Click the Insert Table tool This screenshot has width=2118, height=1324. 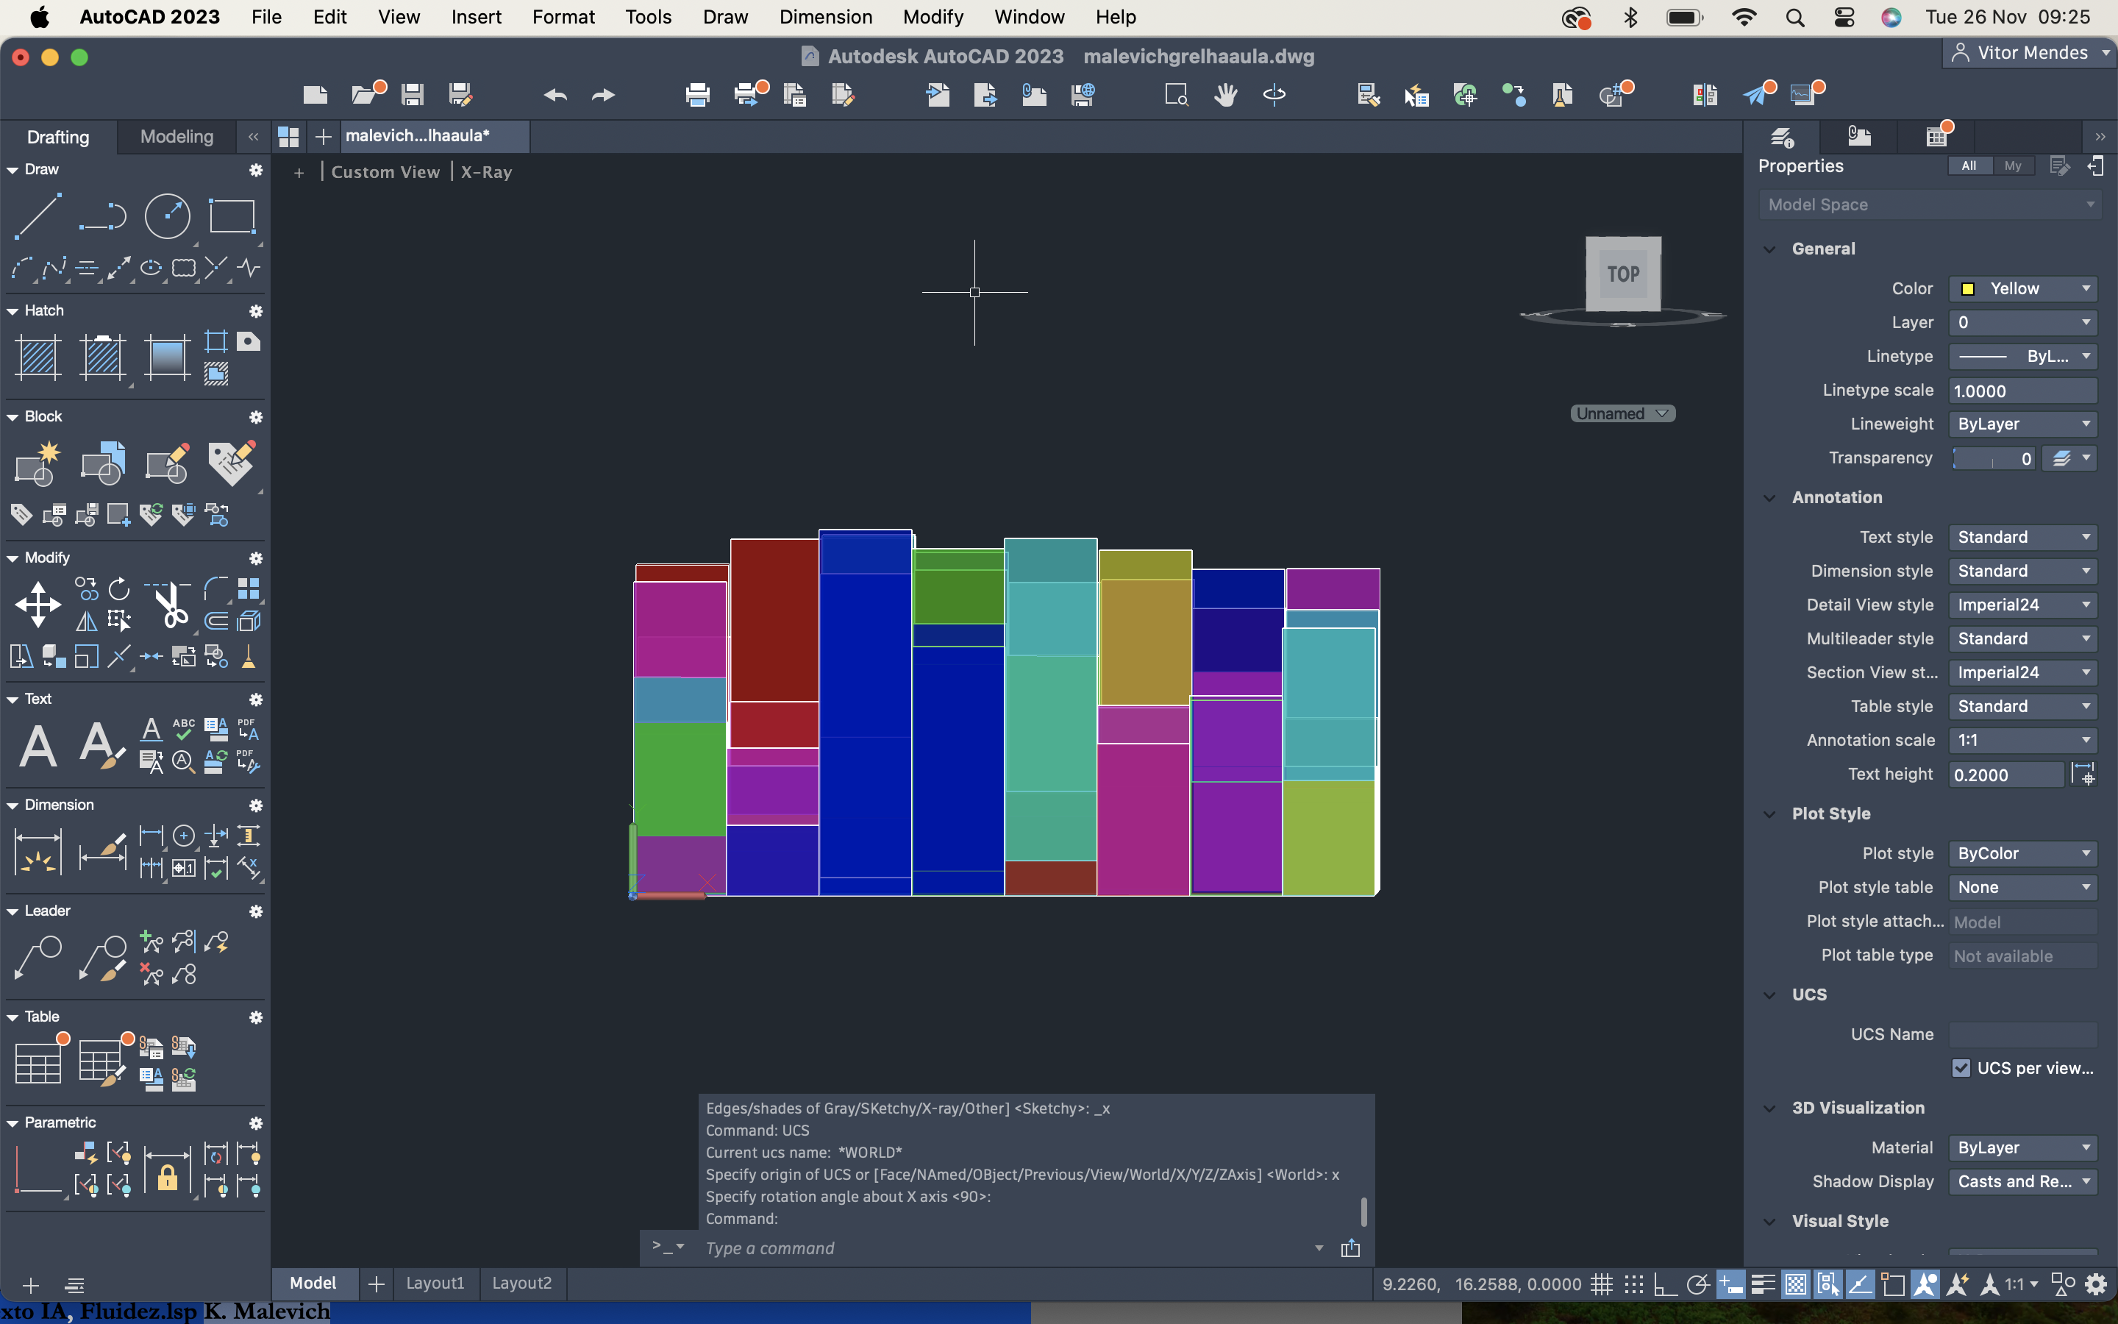pos(38,1063)
